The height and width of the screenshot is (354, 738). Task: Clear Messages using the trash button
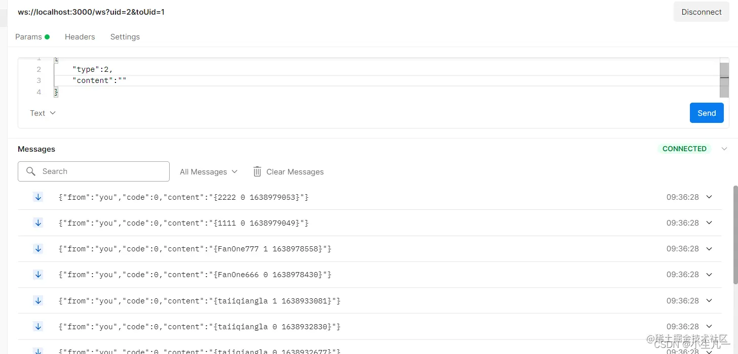pos(289,172)
